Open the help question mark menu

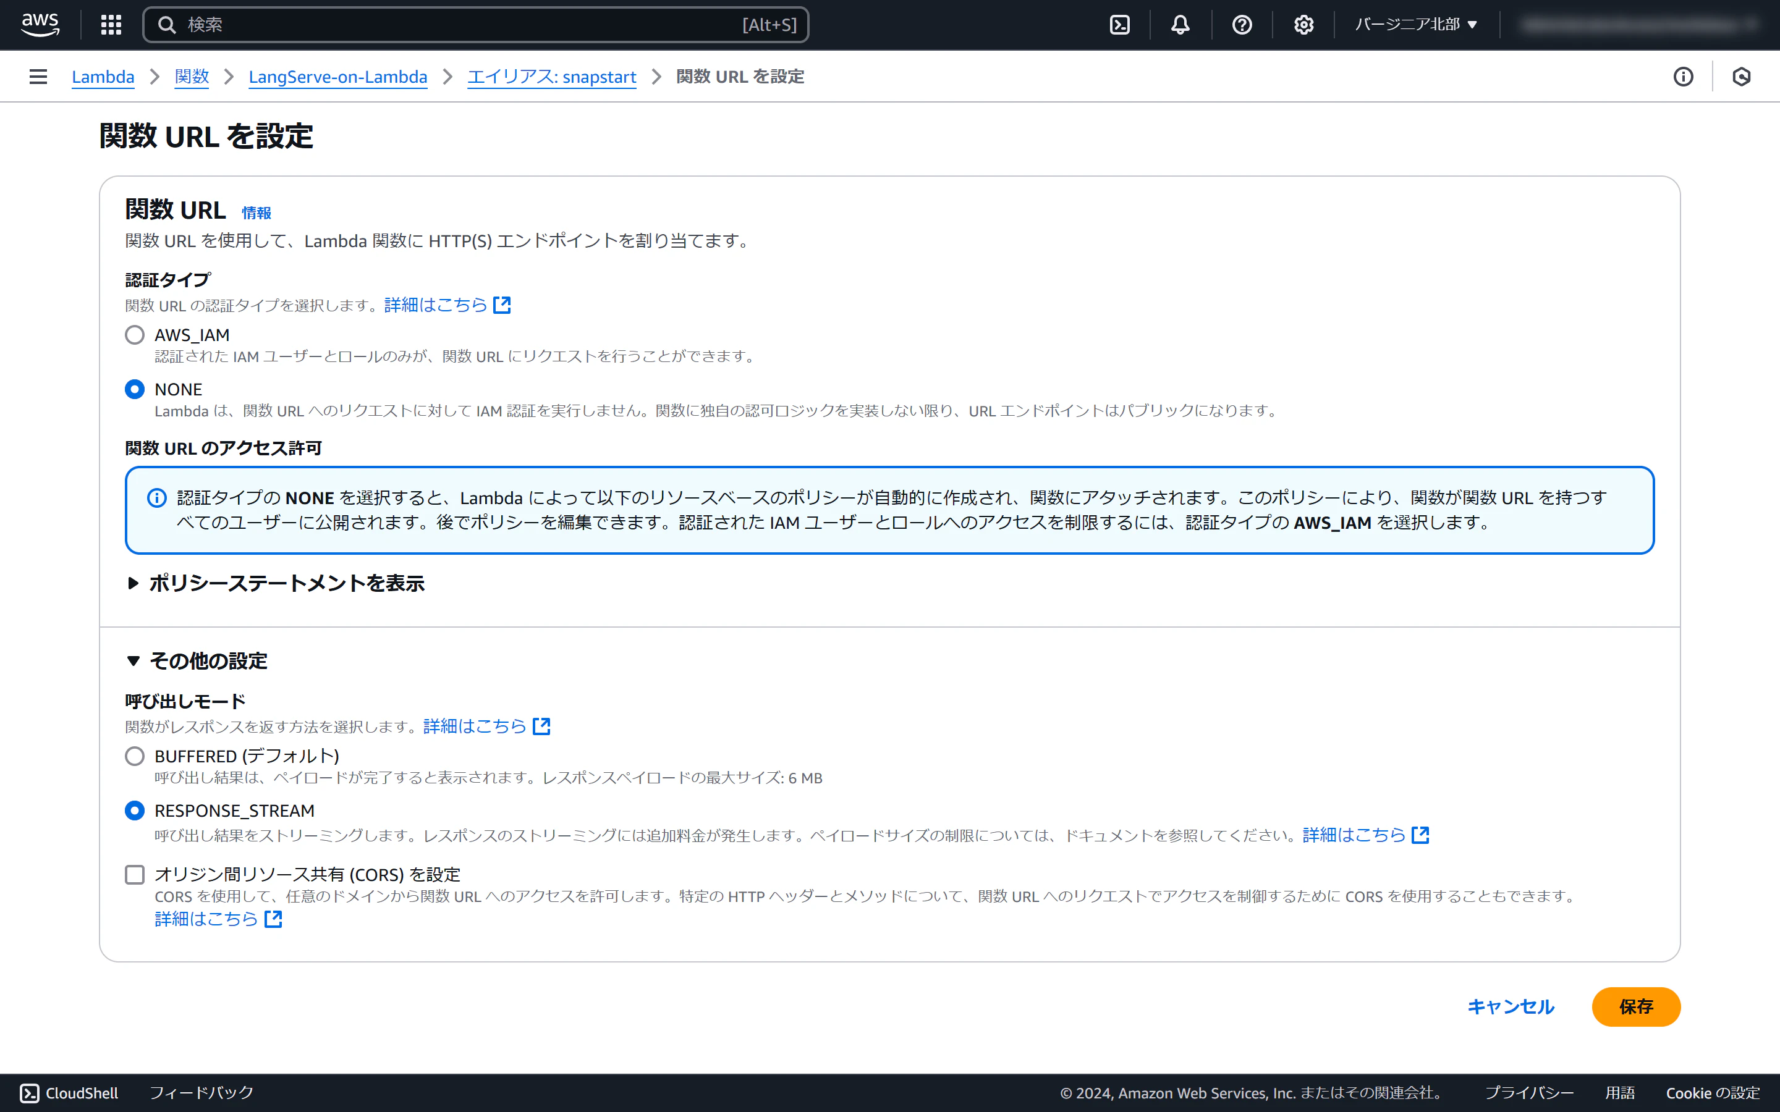point(1242,25)
